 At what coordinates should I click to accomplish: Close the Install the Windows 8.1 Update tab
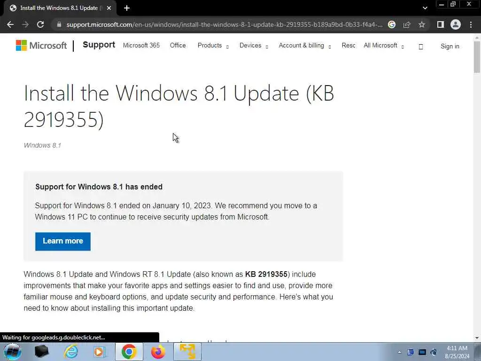point(109,8)
